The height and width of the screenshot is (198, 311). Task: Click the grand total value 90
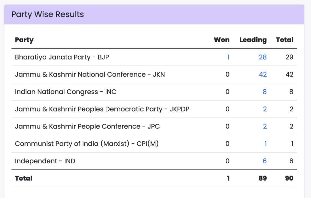(289, 178)
